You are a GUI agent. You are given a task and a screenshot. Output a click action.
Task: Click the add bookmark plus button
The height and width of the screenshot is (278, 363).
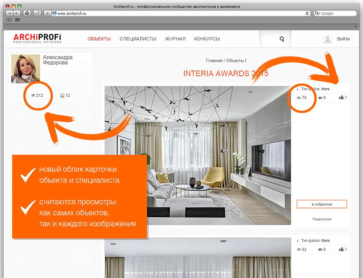(48, 13)
